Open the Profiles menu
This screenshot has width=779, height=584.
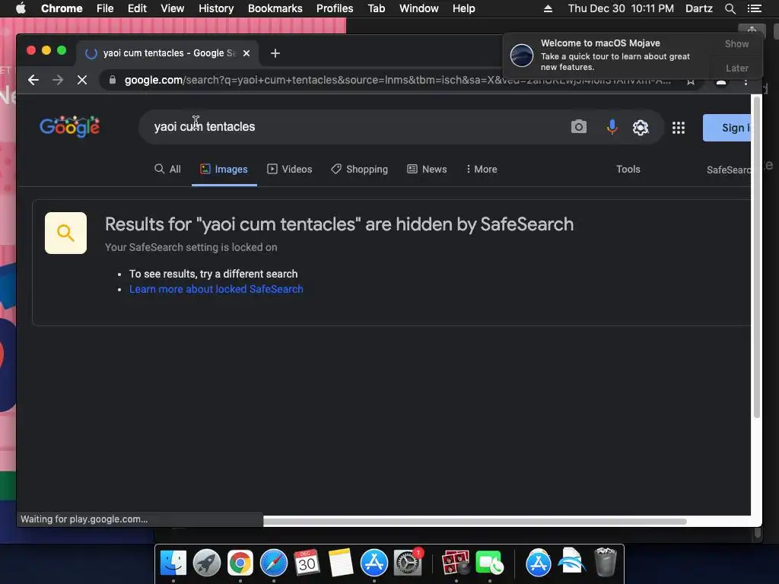(x=335, y=8)
